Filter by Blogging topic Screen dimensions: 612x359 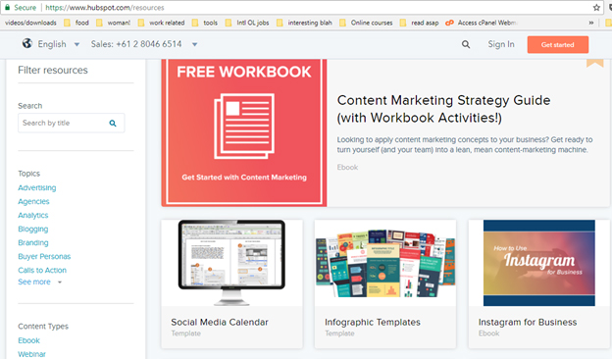pos(32,229)
